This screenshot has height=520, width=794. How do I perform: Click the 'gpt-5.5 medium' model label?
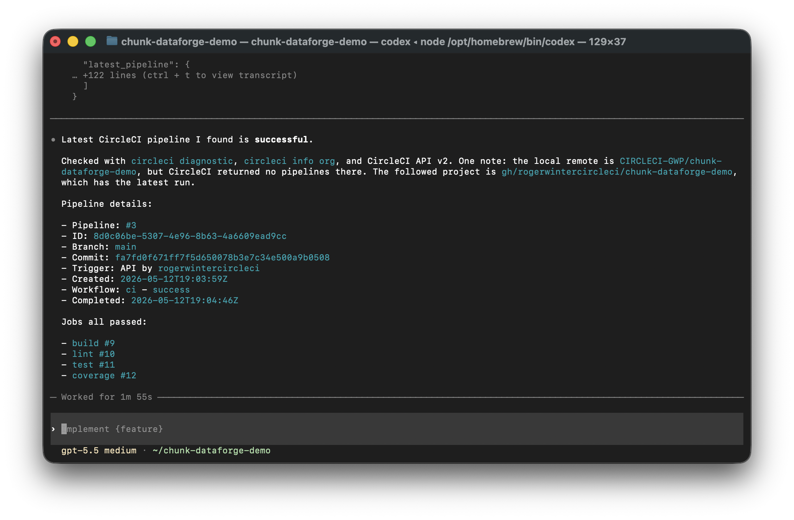[x=99, y=450]
